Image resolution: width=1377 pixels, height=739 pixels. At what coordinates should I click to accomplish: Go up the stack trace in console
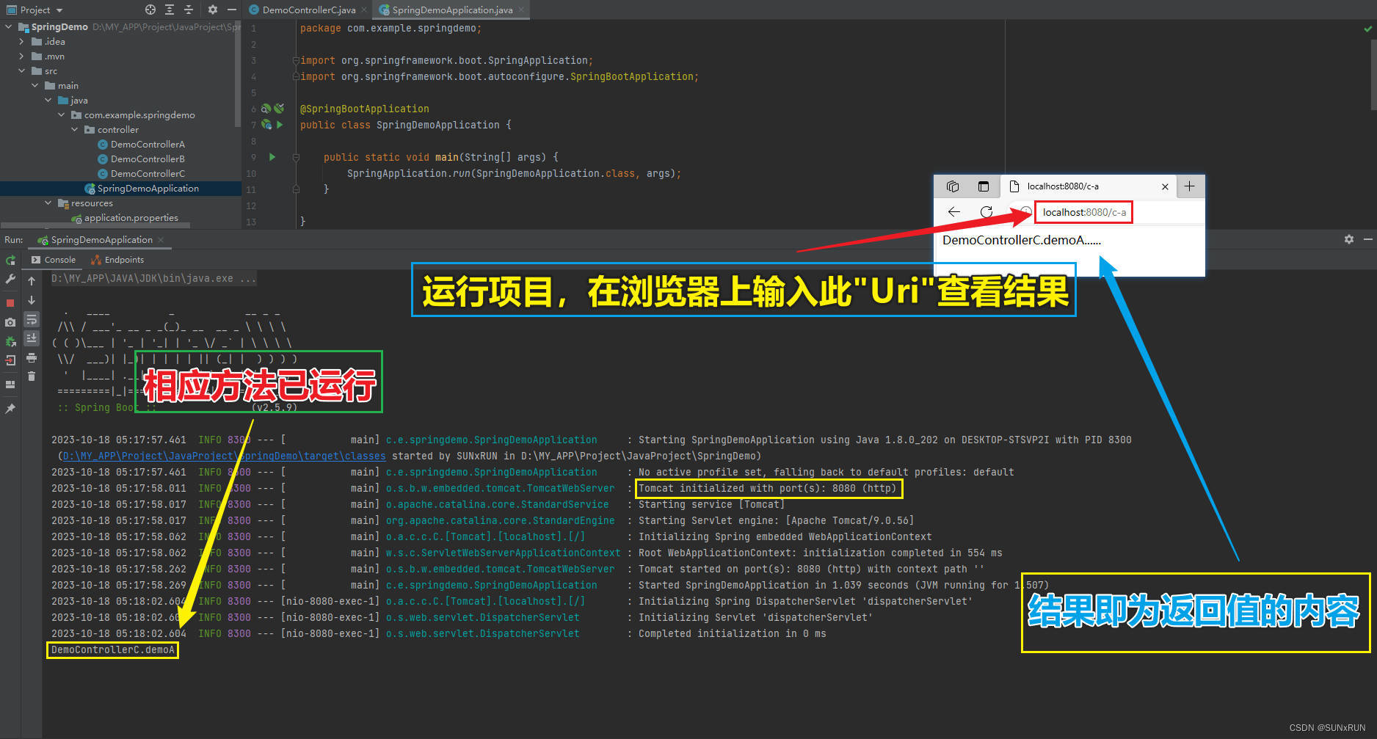(x=32, y=281)
